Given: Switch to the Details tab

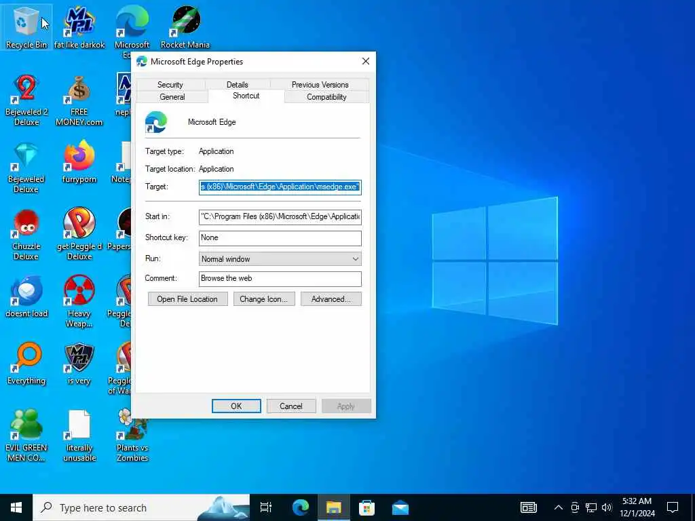Looking at the screenshot, I should 238,85.
